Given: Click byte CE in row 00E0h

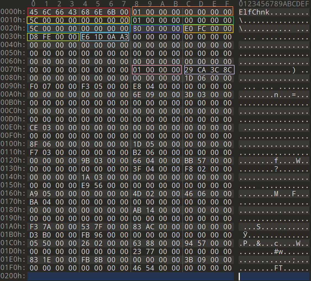Looking at the screenshot, I should [x=34, y=128].
